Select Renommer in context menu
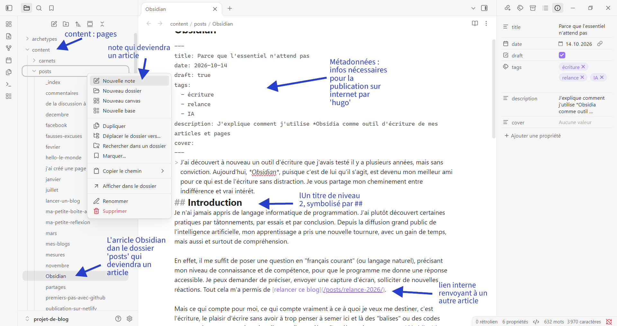 coord(129,201)
